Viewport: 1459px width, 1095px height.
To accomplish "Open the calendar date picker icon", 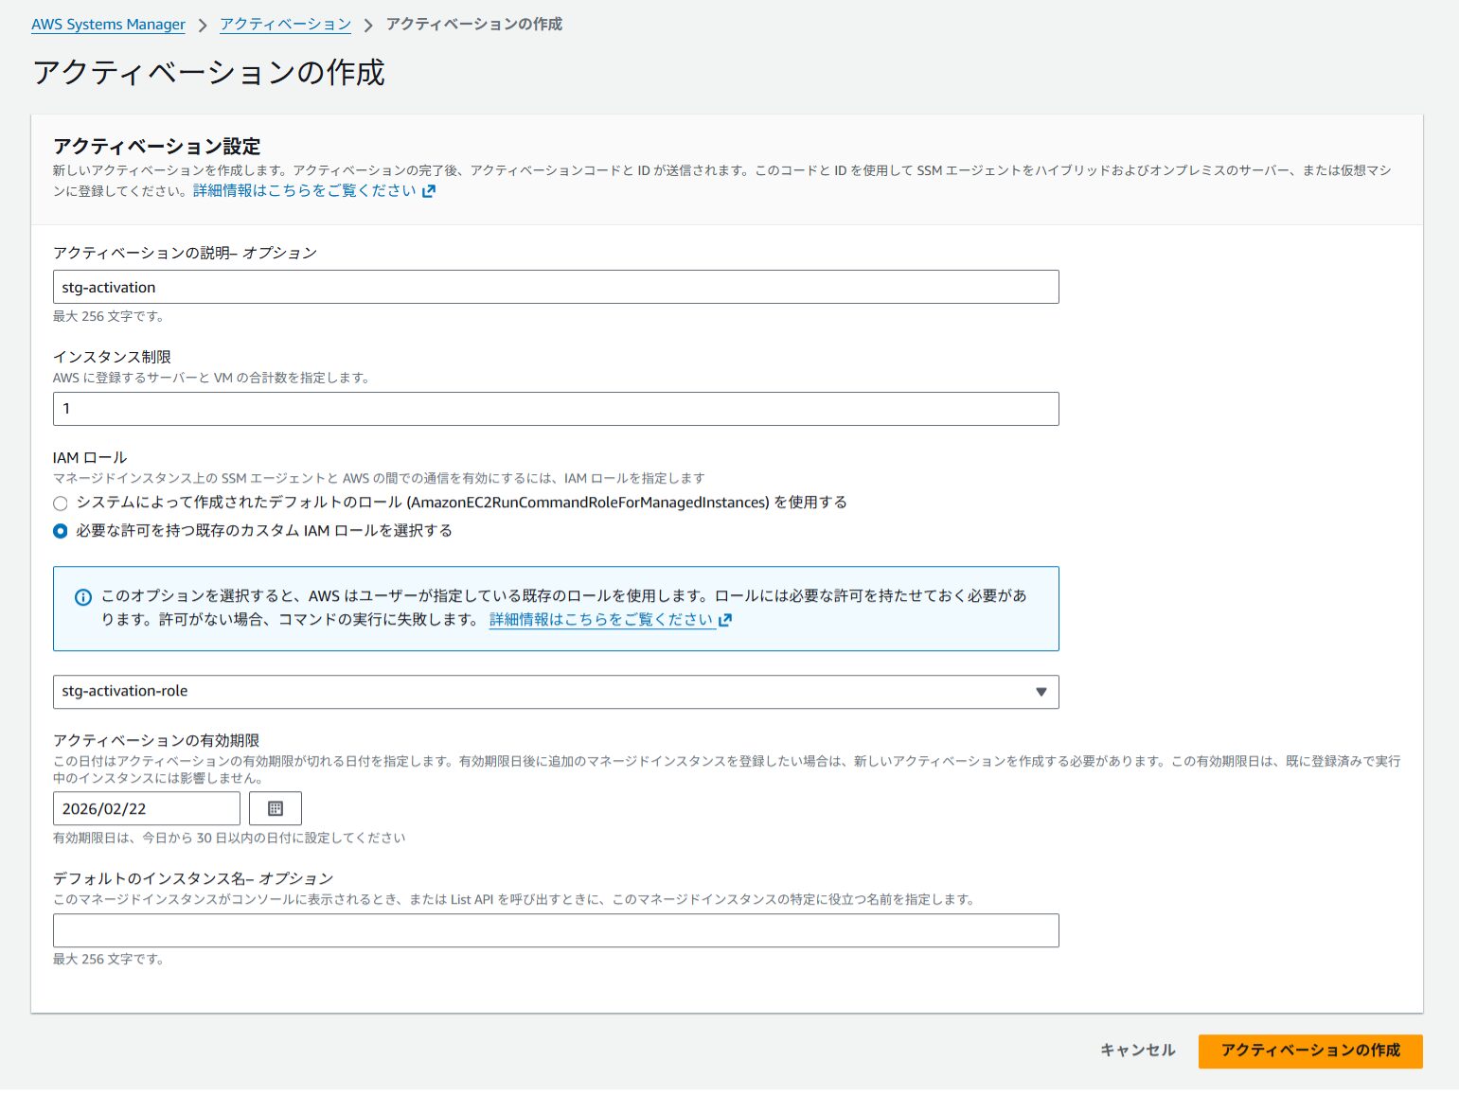I will click(x=275, y=809).
